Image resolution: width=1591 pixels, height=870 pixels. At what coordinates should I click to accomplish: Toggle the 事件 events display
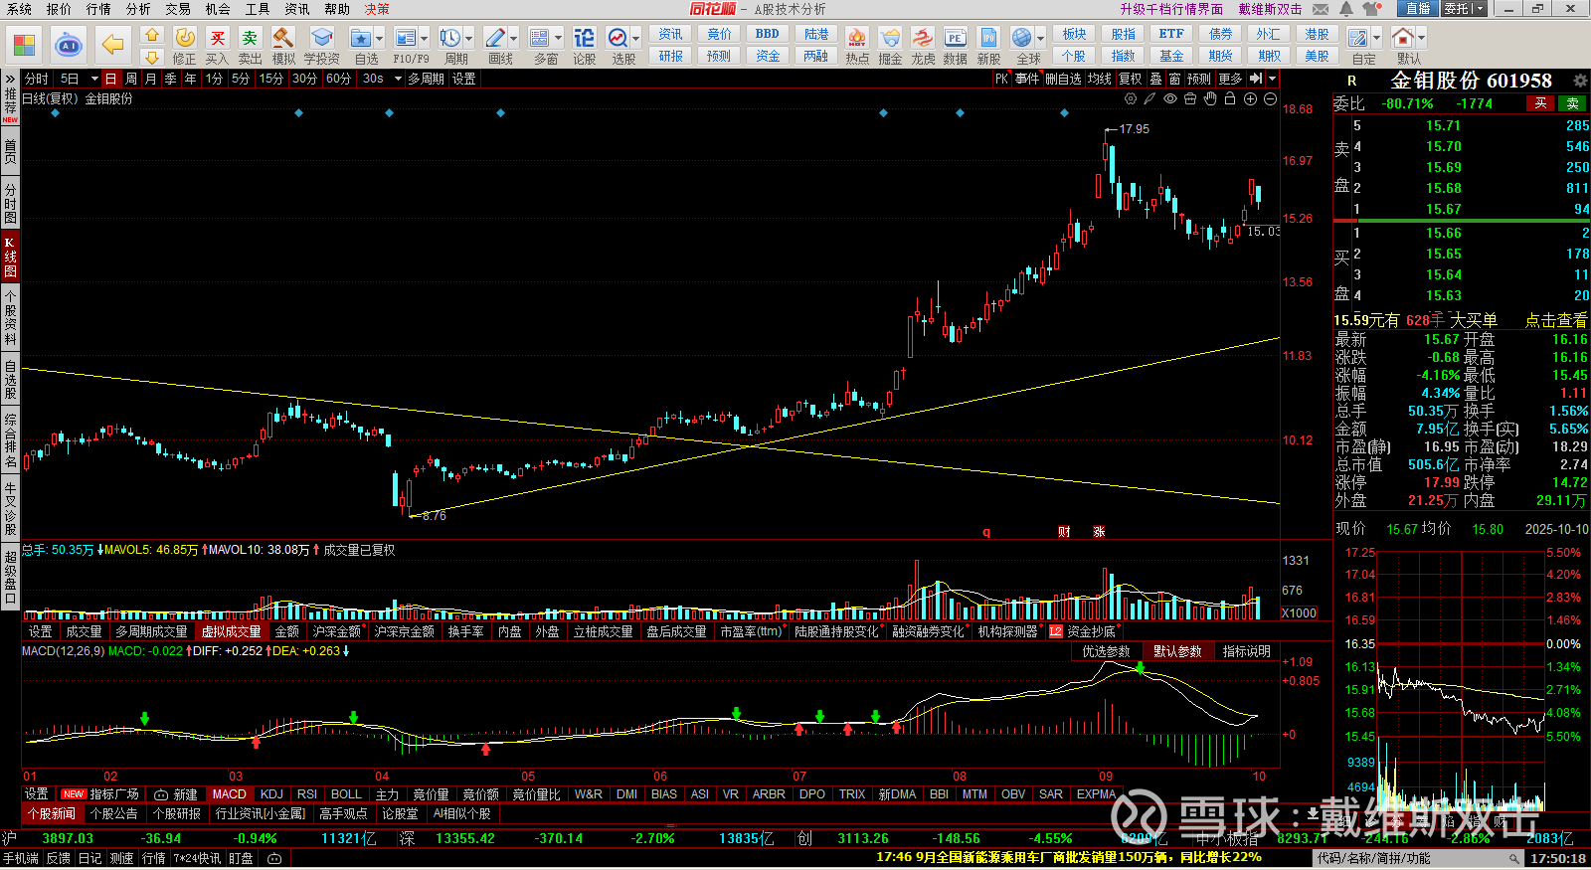click(x=1027, y=79)
